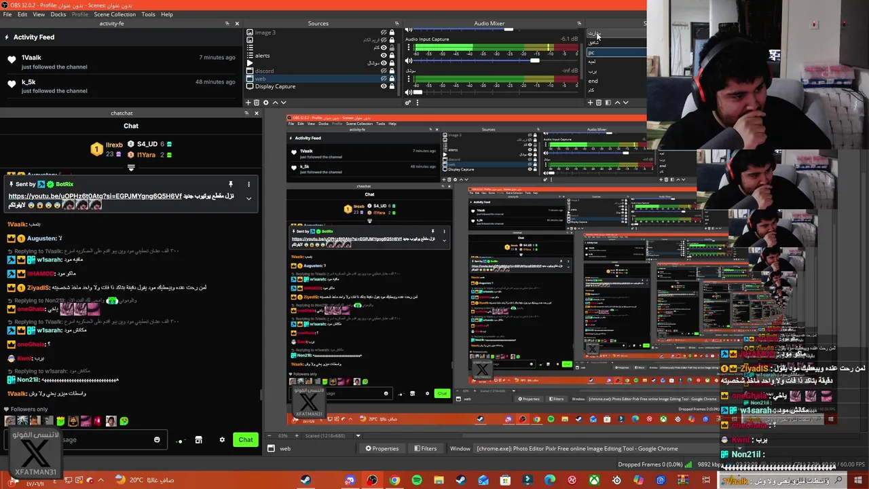Expand chat leaderboard handle

click(x=131, y=166)
